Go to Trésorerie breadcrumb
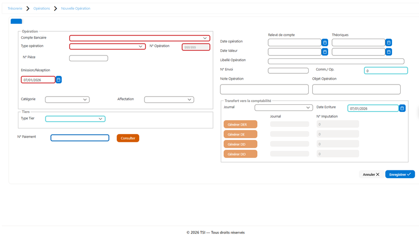The width and height of the screenshot is (419, 238). (x=15, y=9)
